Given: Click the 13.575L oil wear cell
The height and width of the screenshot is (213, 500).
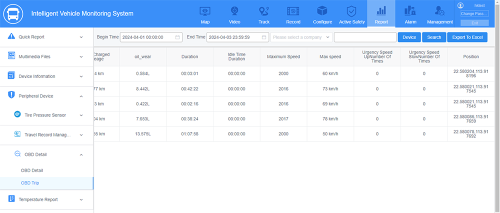Looking at the screenshot, I should click(143, 134).
